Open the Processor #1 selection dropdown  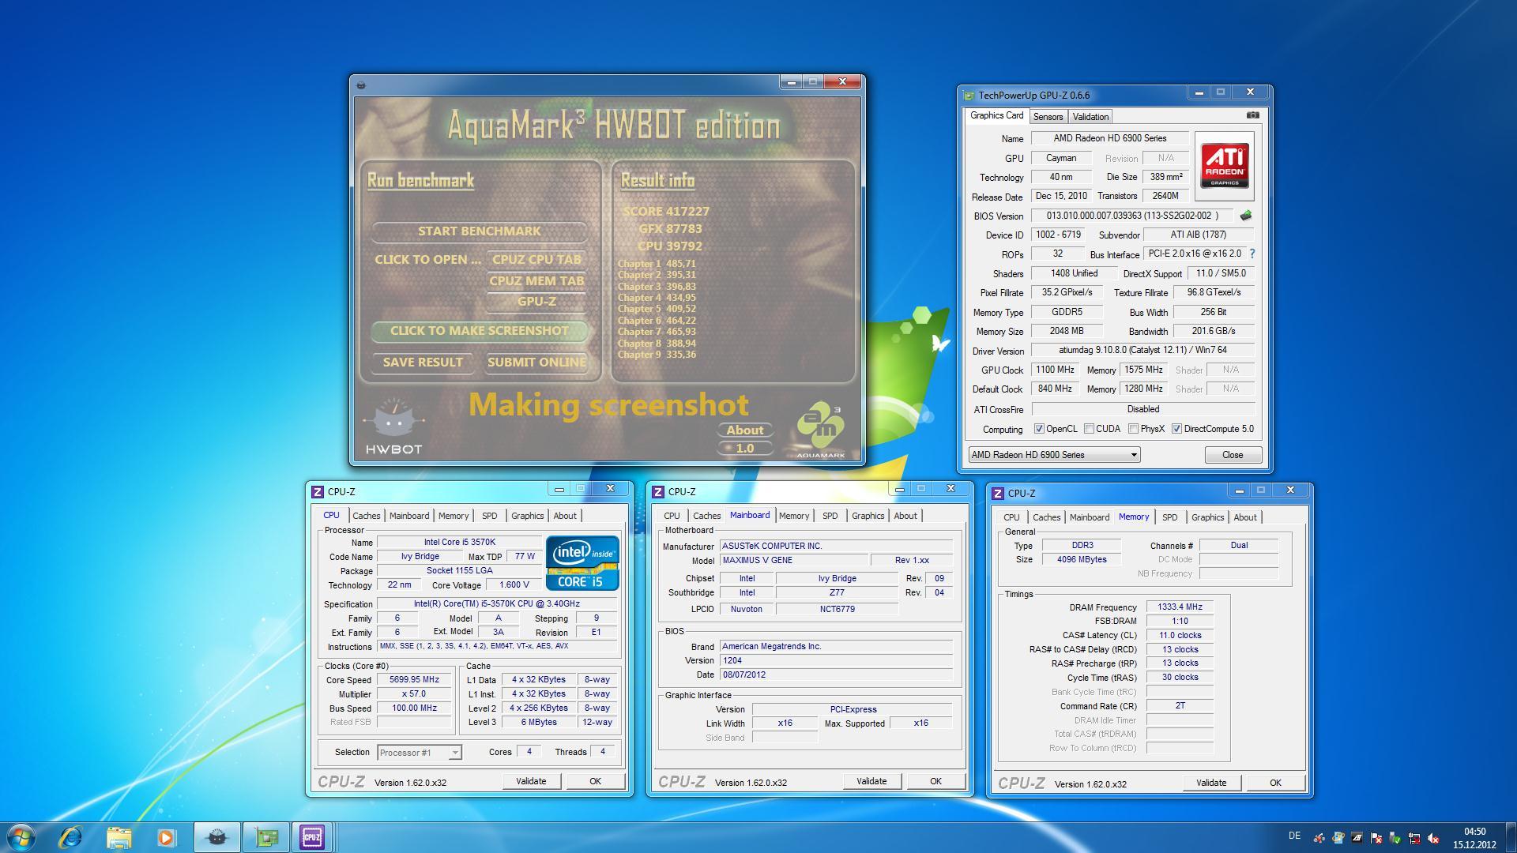click(419, 753)
